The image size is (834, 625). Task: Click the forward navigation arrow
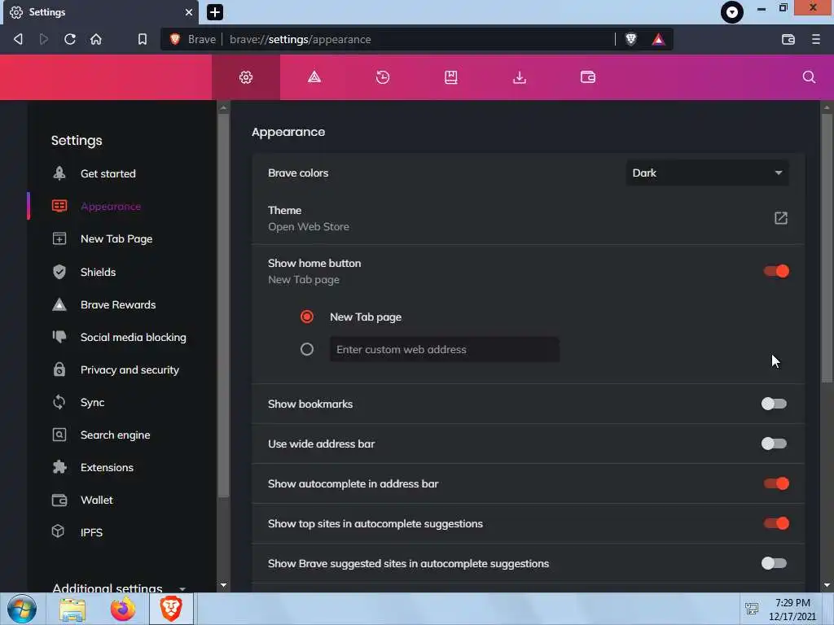(x=44, y=39)
